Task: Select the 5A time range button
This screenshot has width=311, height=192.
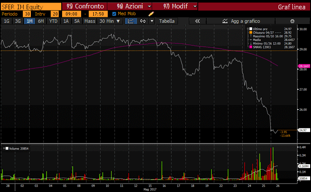Action: coord(76,21)
